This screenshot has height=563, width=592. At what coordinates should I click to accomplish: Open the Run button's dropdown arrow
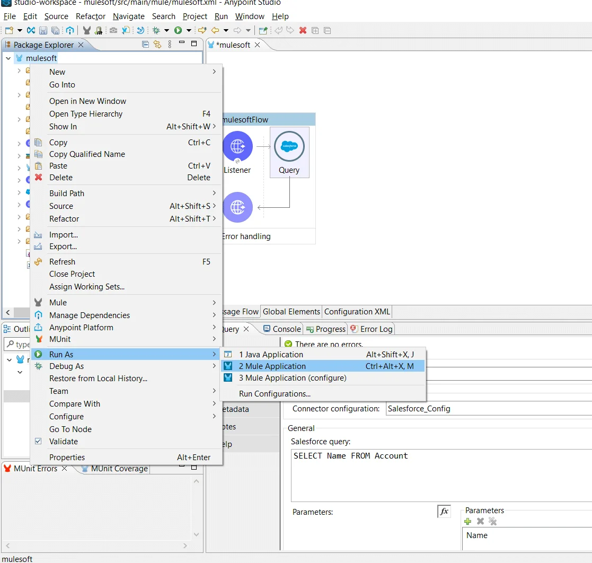click(x=189, y=30)
